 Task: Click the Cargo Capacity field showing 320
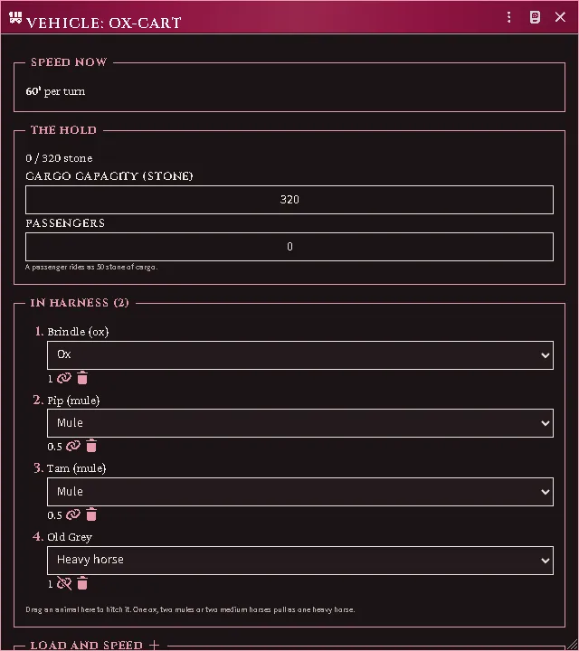click(289, 200)
